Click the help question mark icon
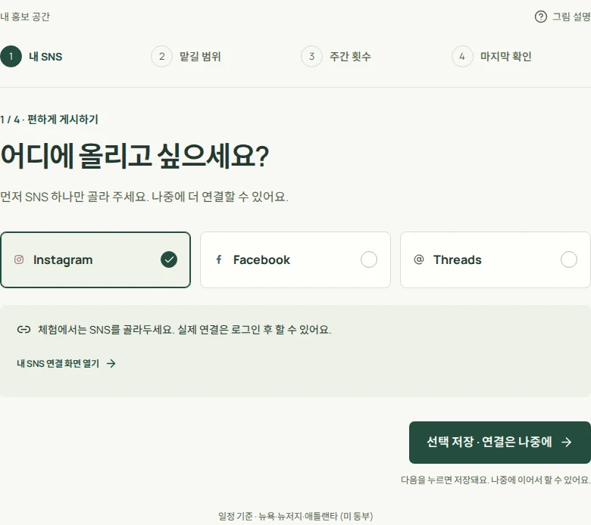Viewport: 591px width, 525px height. [x=540, y=17]
